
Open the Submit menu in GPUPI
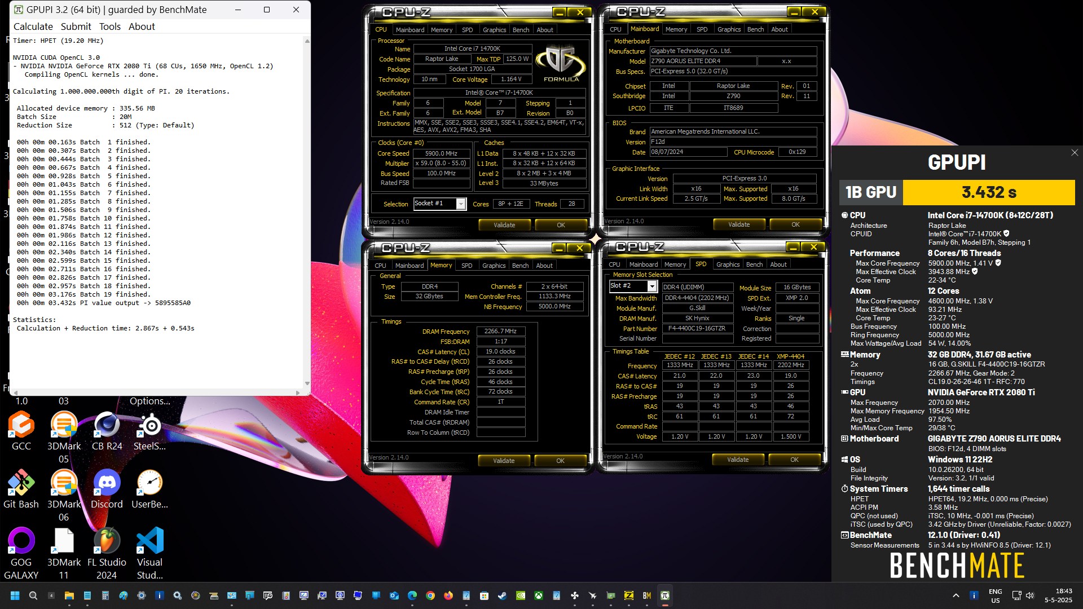point(76,27)
